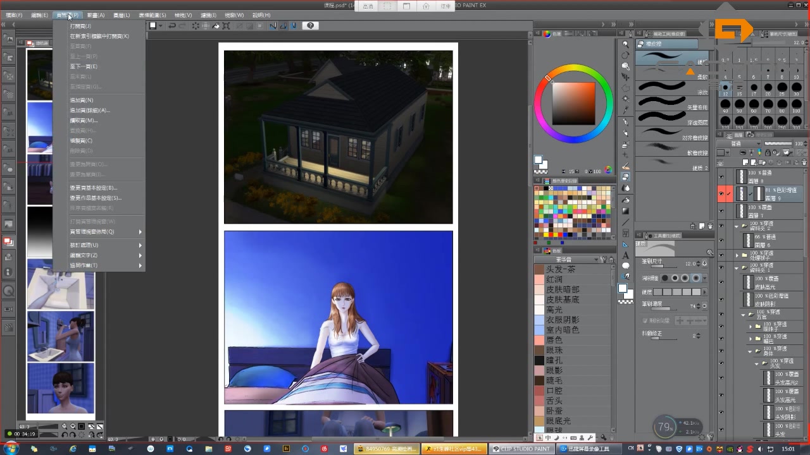Select the speech balloon tool
The height and width of the screenshot is (455, 810).
click(x=626, y=265)
